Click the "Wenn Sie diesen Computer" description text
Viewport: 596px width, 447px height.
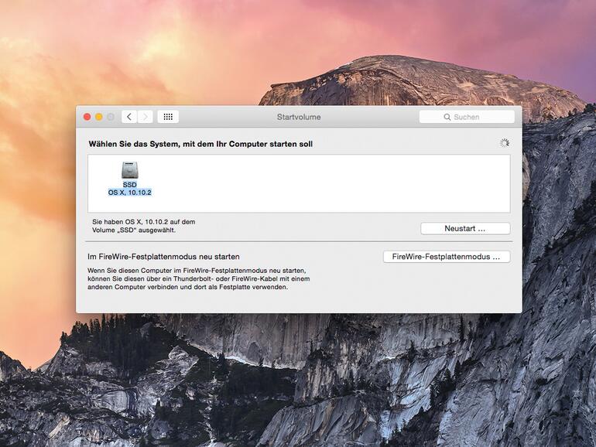click(x=198, y=278)
